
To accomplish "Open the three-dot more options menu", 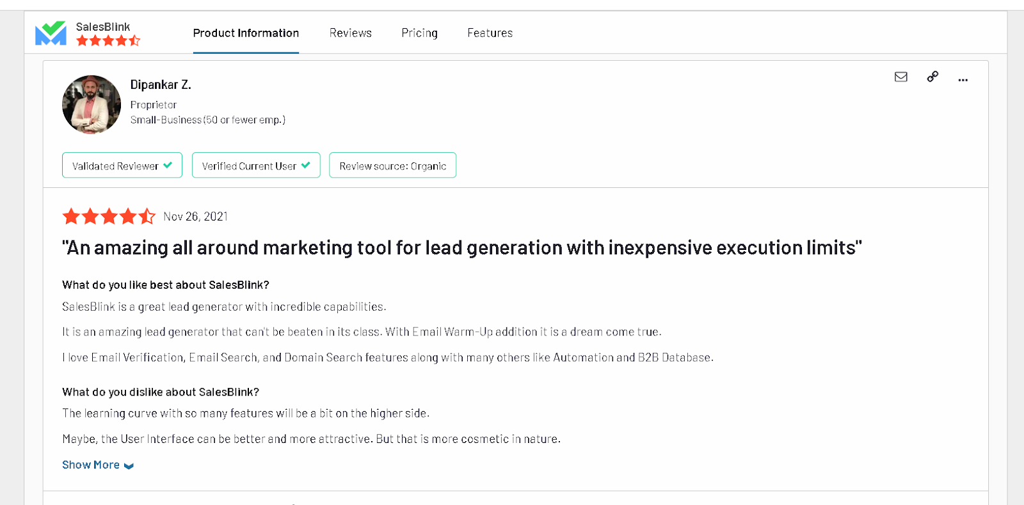I will click(x=963, y=80).
